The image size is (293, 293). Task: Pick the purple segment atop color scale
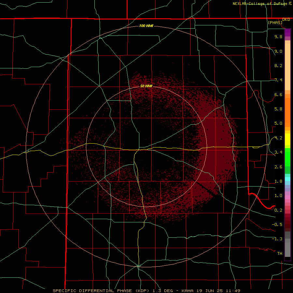coord(287,33)
